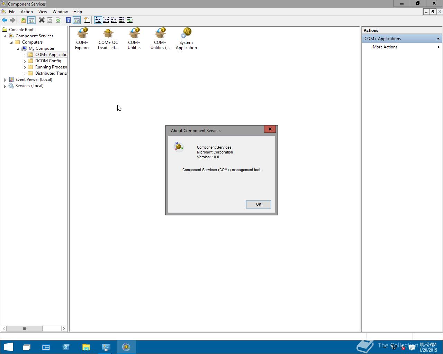Open the Action menu
Viewport: 443px width, 354px height.
pos(27,11)
